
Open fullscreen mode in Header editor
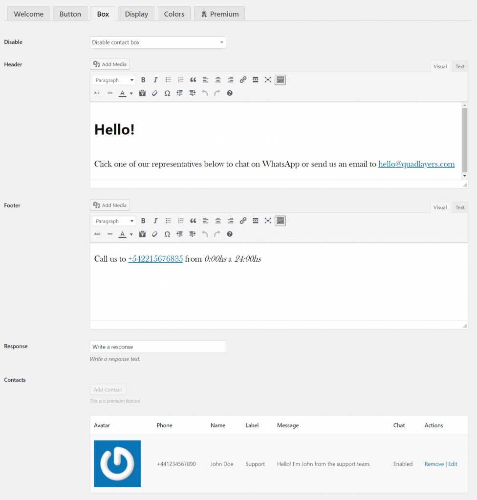tap(268, 80)
